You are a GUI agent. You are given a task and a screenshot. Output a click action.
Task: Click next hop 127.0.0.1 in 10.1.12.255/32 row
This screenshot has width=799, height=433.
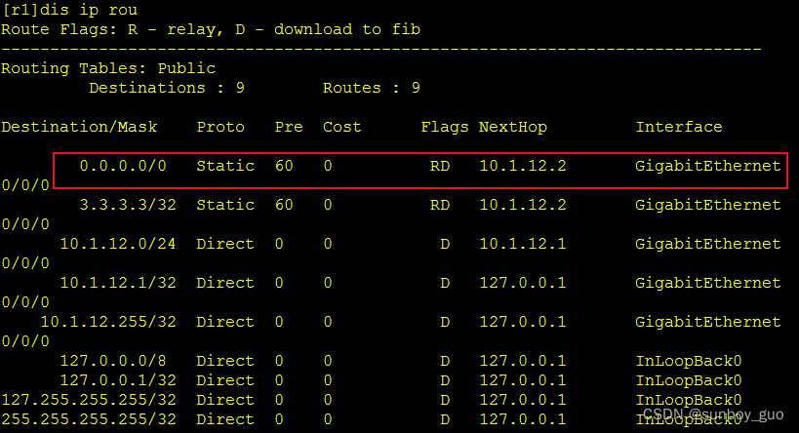click(523, 322)
